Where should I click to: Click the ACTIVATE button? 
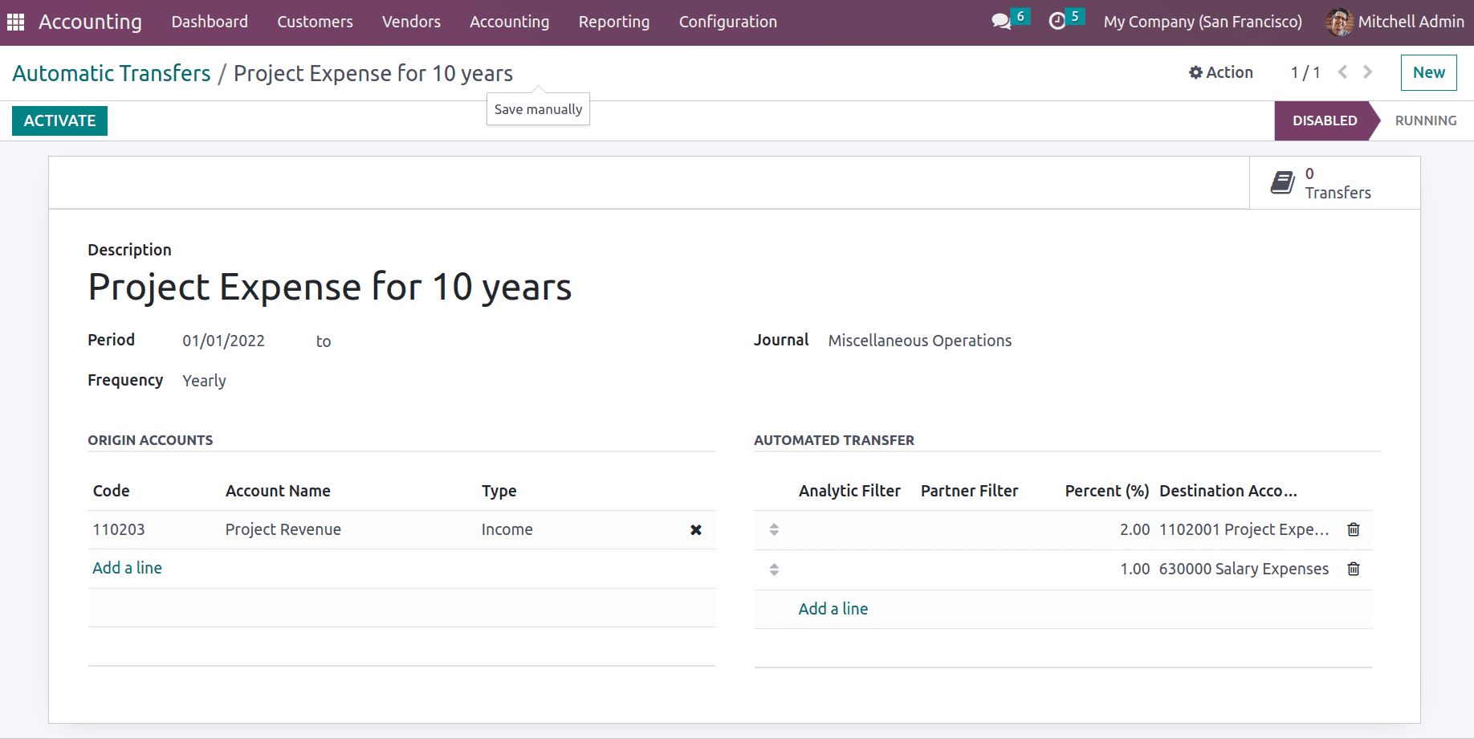[x=59, y=120]
